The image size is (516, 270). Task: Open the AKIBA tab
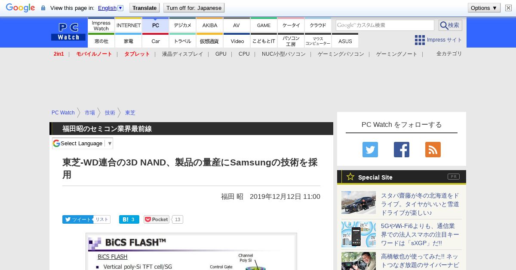210,25
